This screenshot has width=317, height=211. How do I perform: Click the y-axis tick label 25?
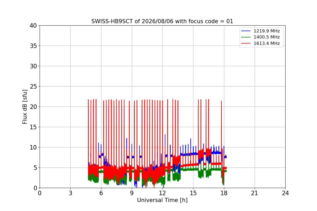click(33, 87)
